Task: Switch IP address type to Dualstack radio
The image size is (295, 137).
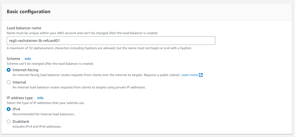Action: point(9,122)
